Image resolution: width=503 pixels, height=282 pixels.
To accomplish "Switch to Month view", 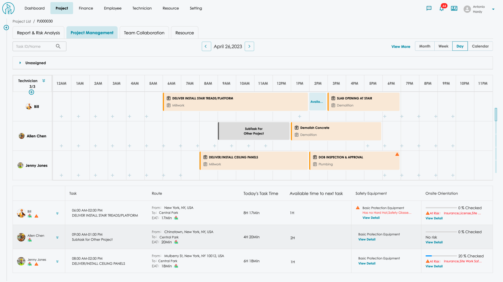I will 424,46.
